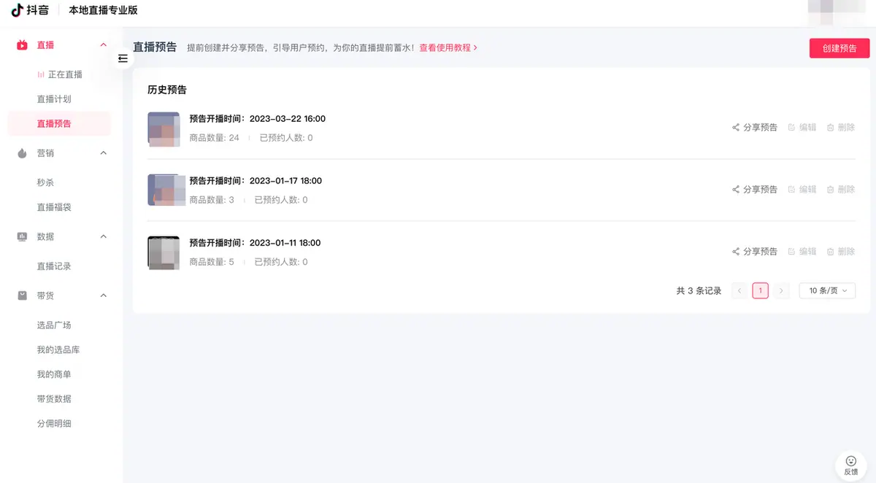Select page 1 in pagination
The image size is (876, 483).
tap(760, 290)
